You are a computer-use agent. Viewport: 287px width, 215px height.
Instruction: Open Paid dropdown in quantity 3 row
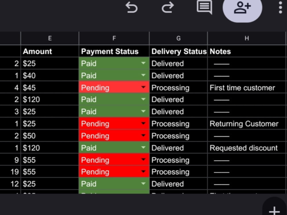click(143, 111)
